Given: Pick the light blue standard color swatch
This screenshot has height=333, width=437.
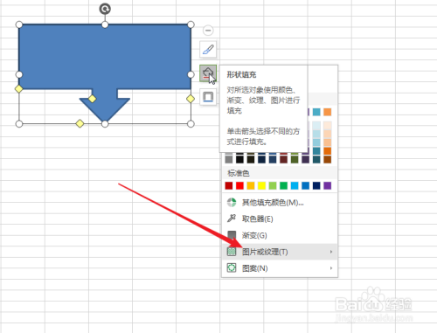Looking at the screenshot, I should (295, 185).
